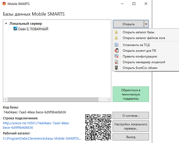
Task: Click the folder icon beside Открыть каталог файлов лога
Action: point(116,38)
